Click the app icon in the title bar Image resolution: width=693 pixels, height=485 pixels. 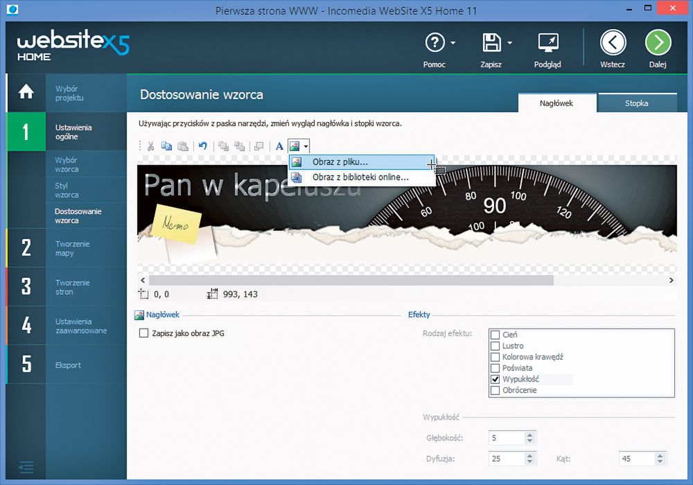12,9
